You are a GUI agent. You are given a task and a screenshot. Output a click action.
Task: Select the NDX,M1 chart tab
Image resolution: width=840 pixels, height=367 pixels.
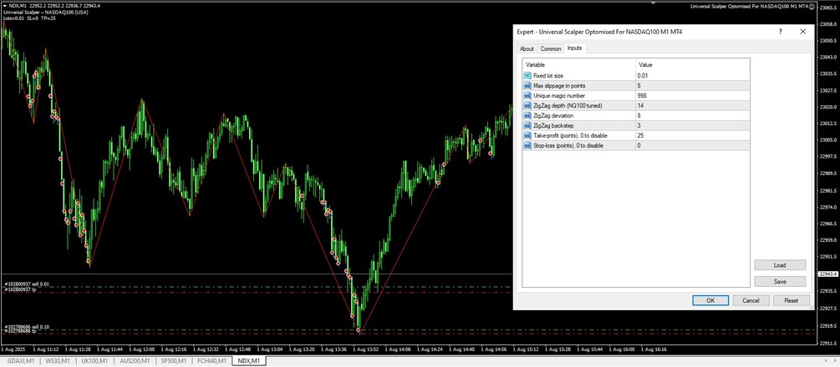click(249, 361)
